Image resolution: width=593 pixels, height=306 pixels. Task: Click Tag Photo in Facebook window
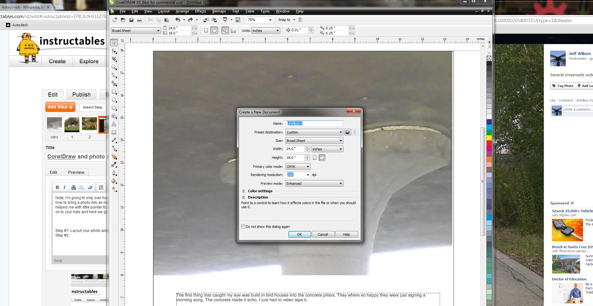coord(563,86)
